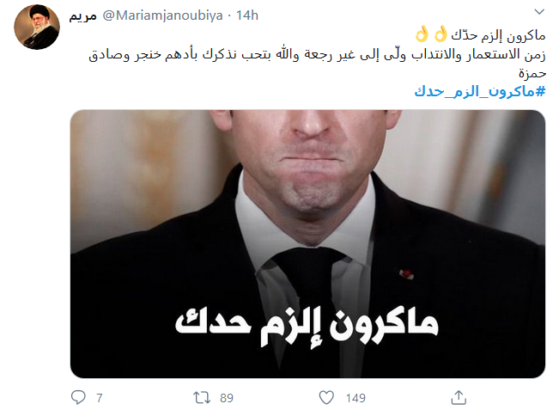The height and width of the screenshot is (410, 553).
Task: Open the share tweet upload icon
Action: point(459,397)
